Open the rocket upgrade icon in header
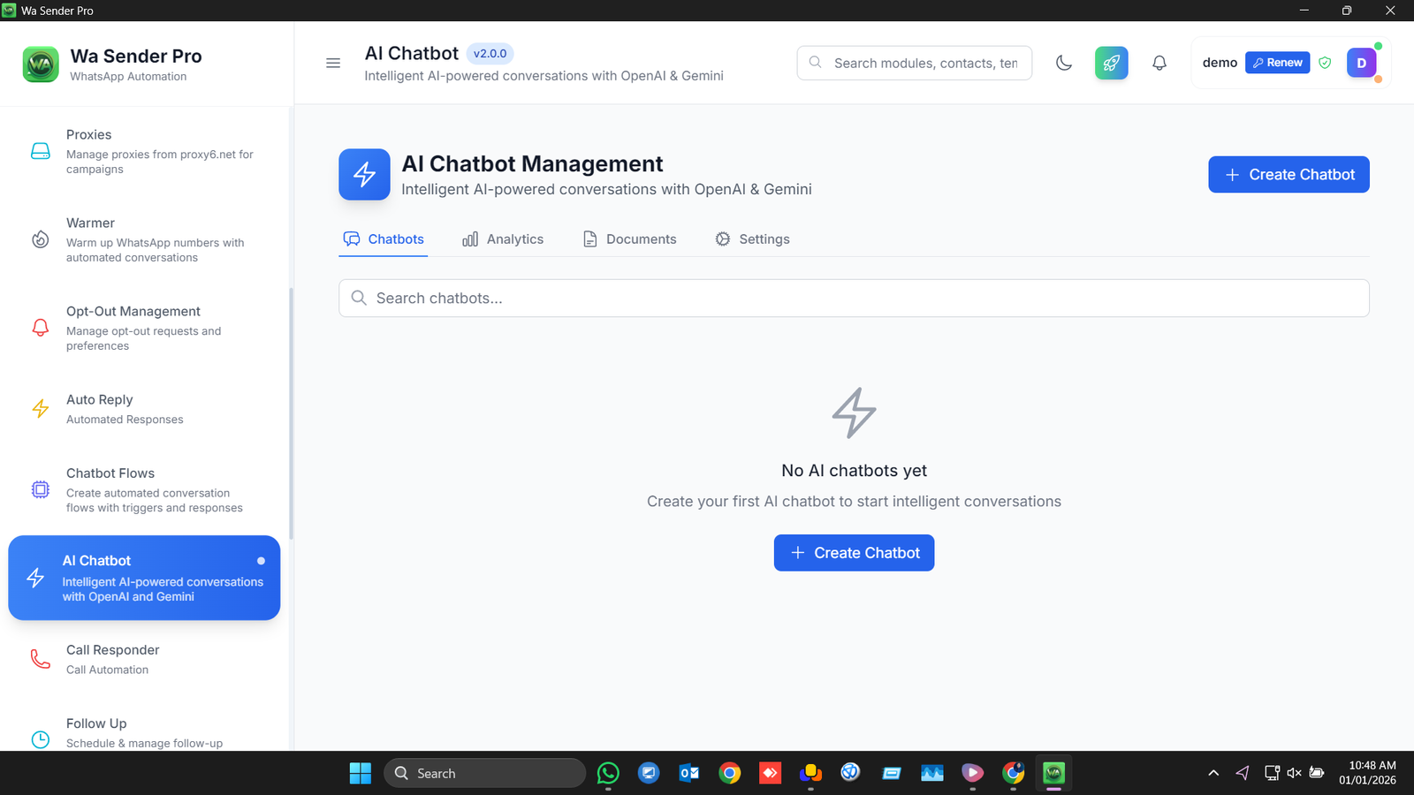 tap(1111, 63)
